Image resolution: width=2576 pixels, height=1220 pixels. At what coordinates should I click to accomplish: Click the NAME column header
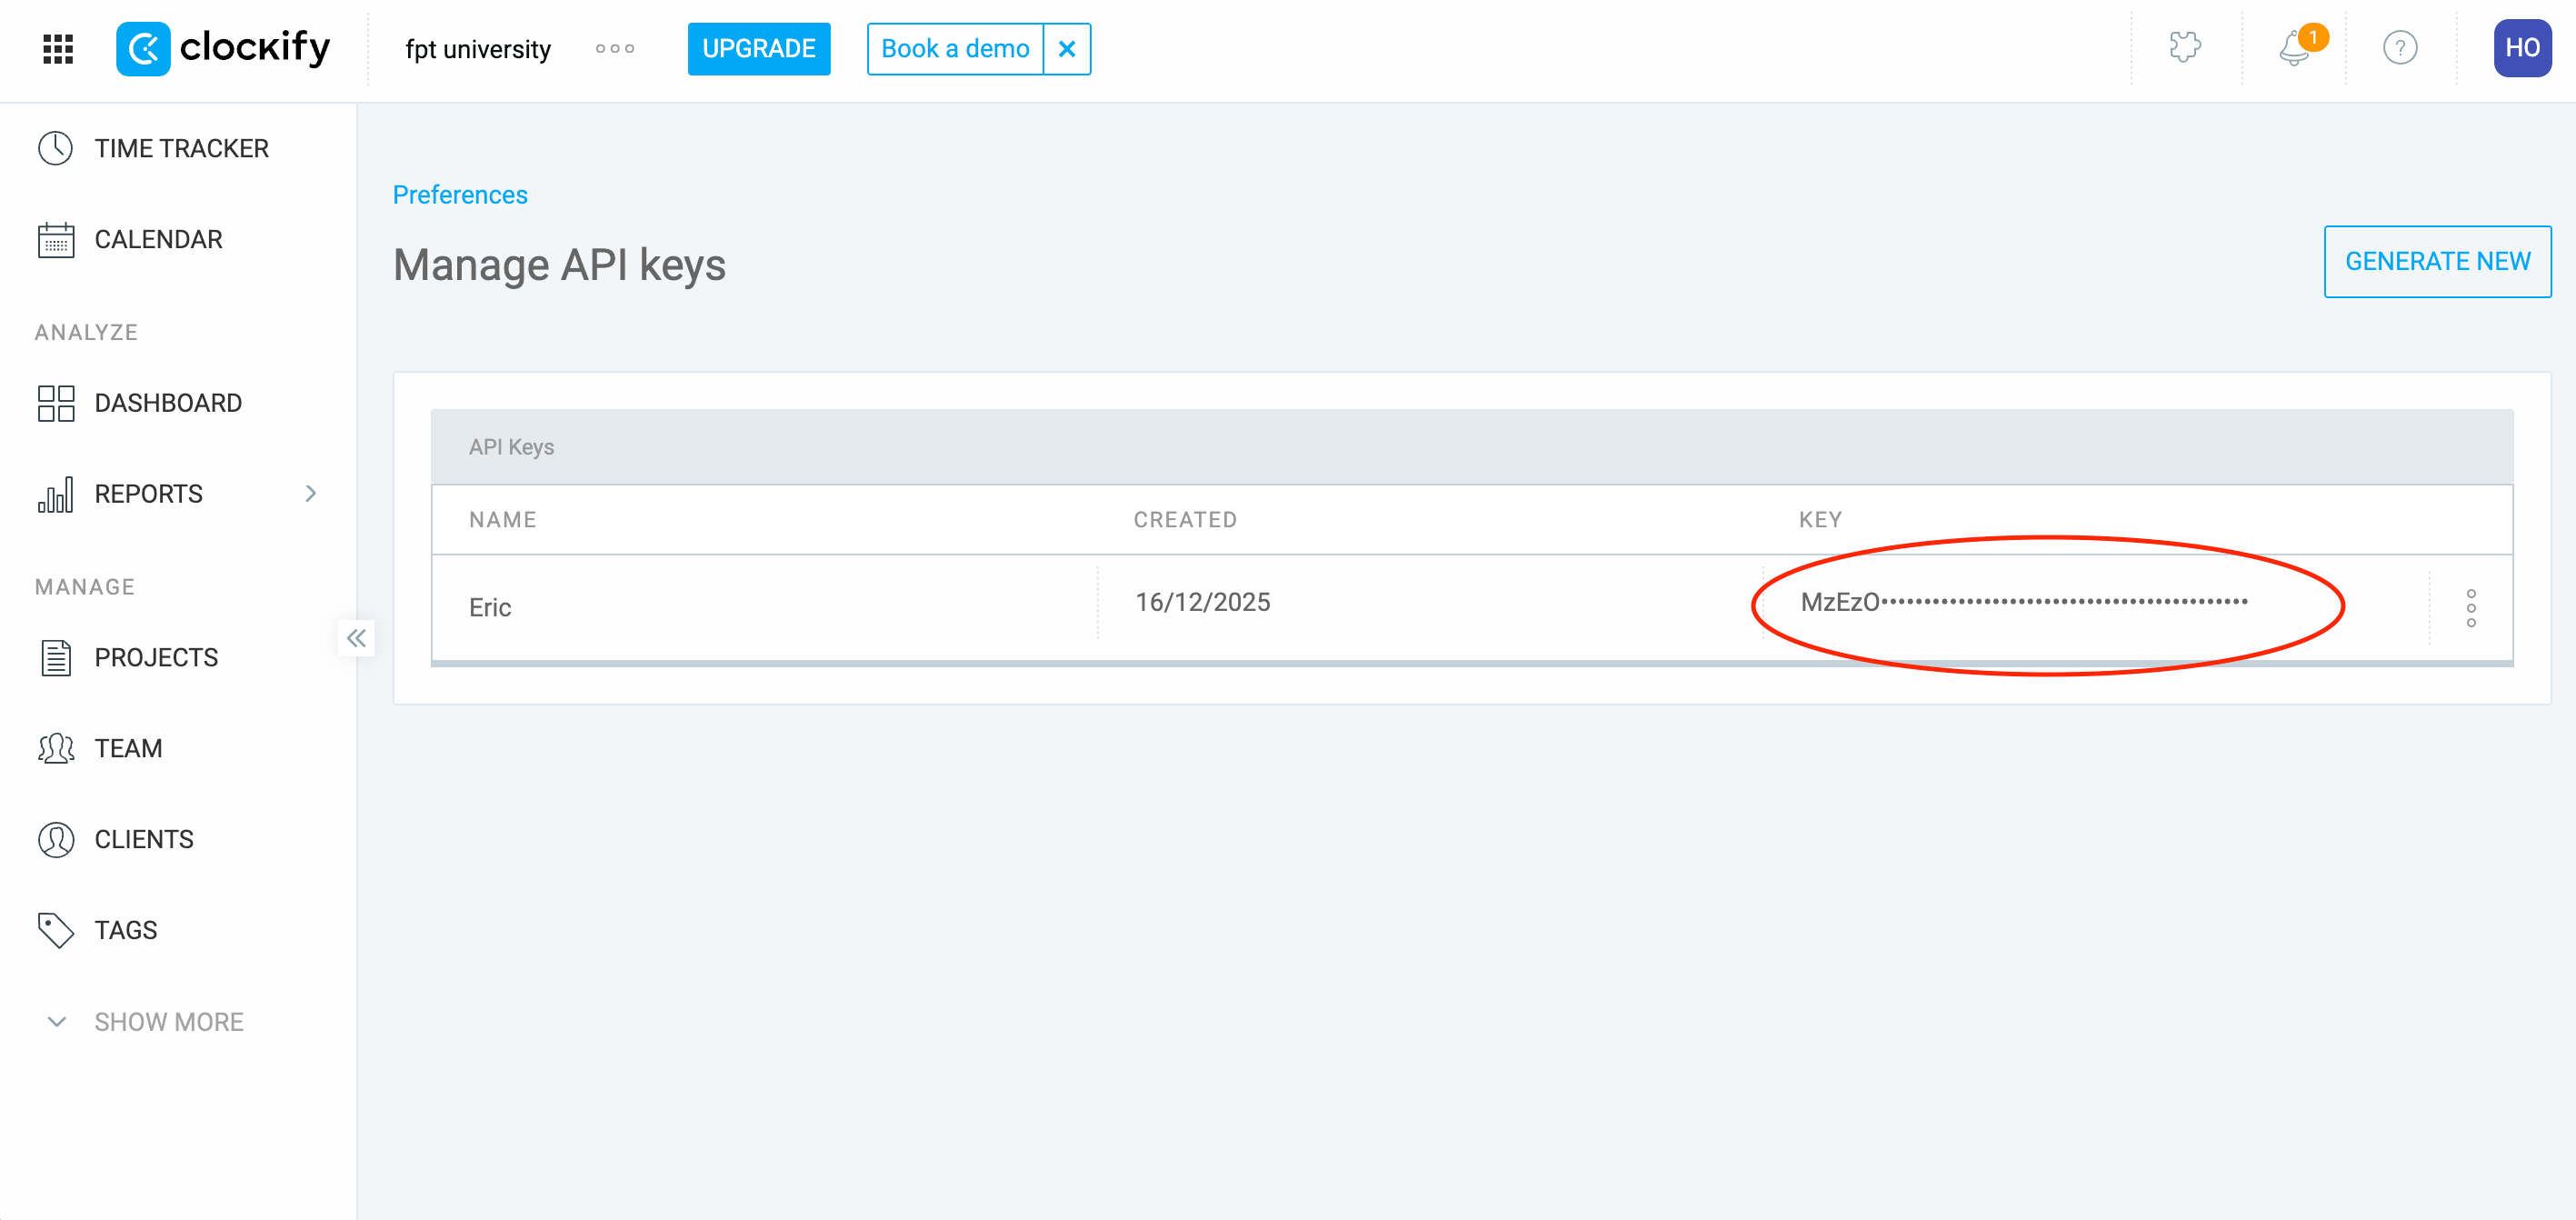(x=503, y=520)
